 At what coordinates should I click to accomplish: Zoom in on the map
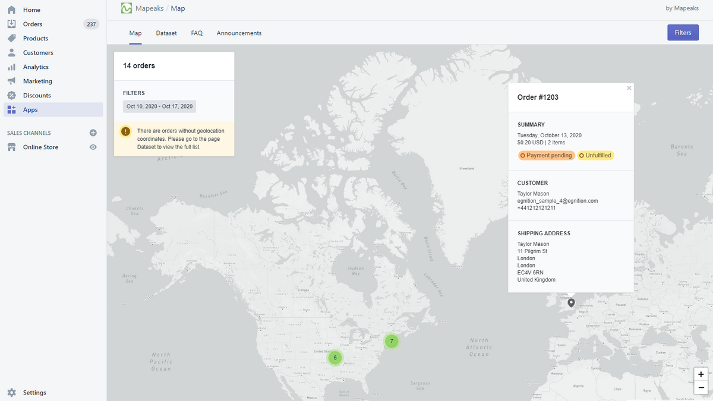701,374
